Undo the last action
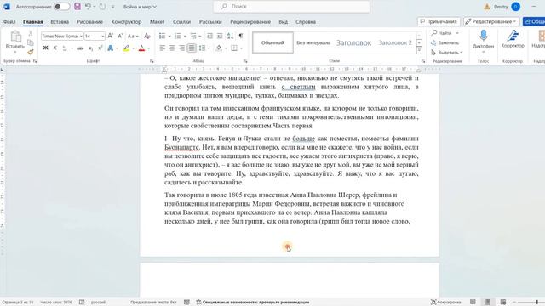 (88, 7)
